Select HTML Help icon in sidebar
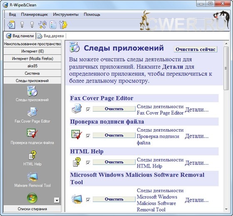Image resolution: width=233 pixels, height=216 pixels. point(32,155)
